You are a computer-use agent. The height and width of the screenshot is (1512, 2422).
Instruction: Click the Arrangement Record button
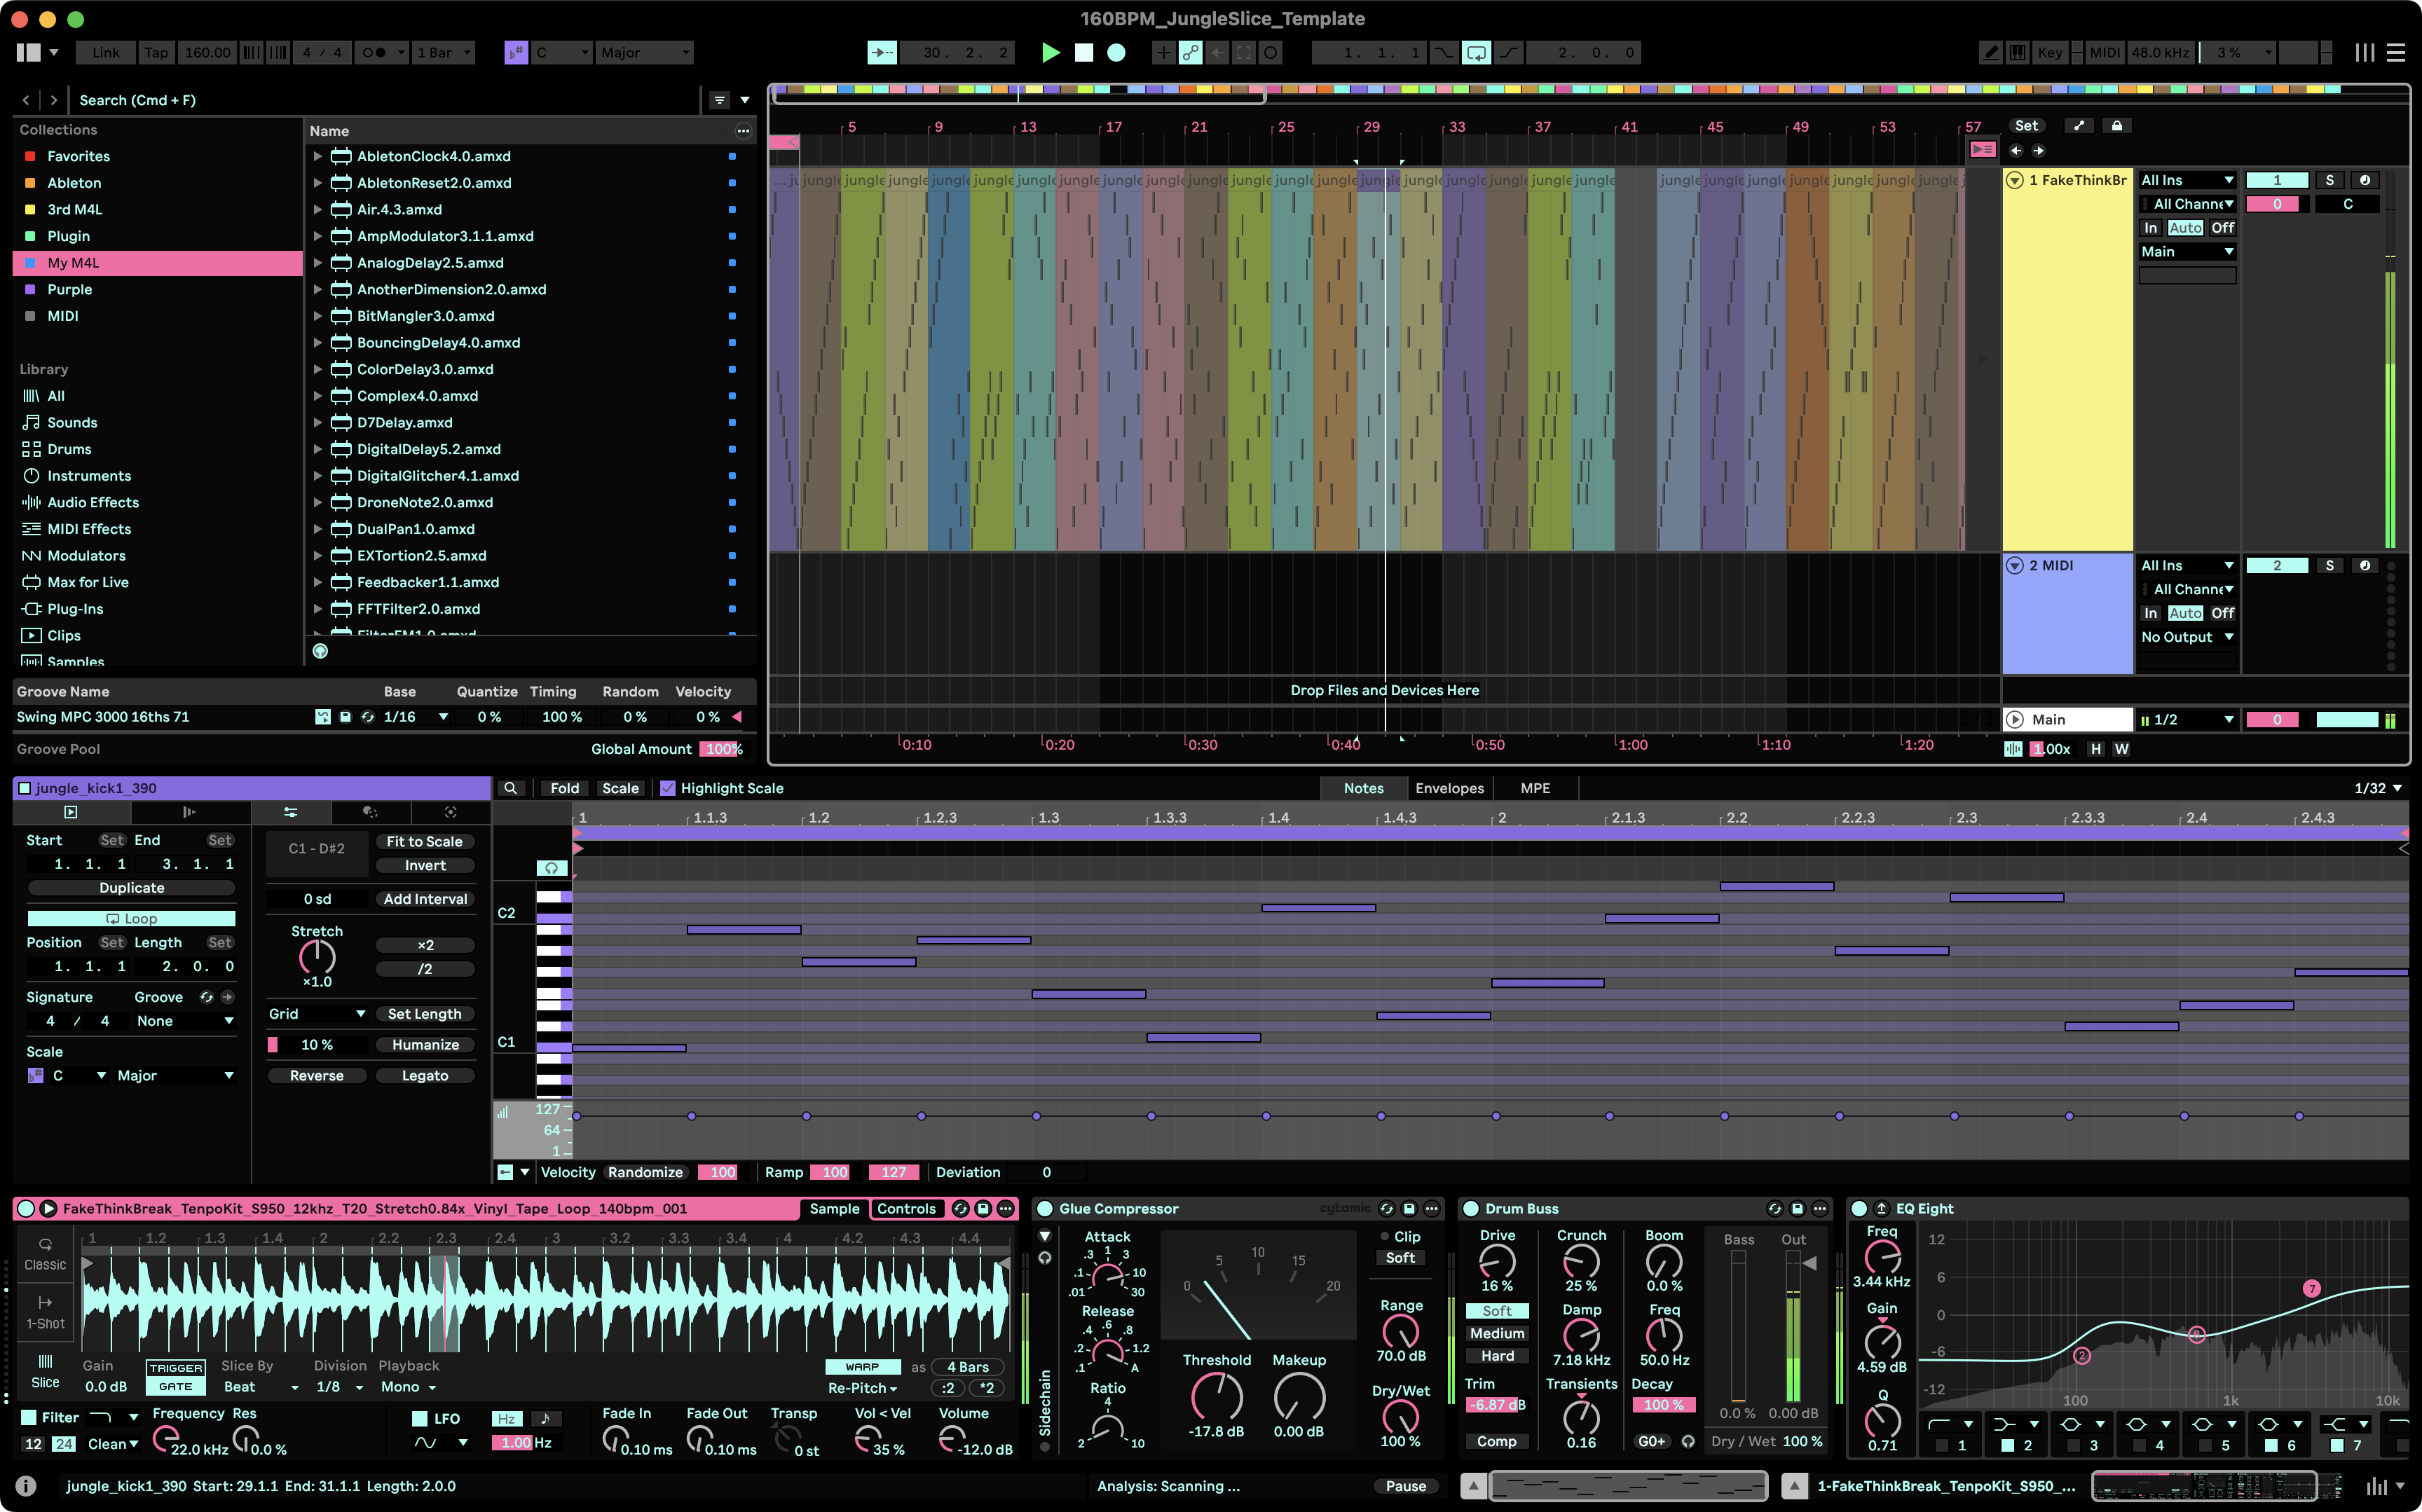(x=1116, y=52)
